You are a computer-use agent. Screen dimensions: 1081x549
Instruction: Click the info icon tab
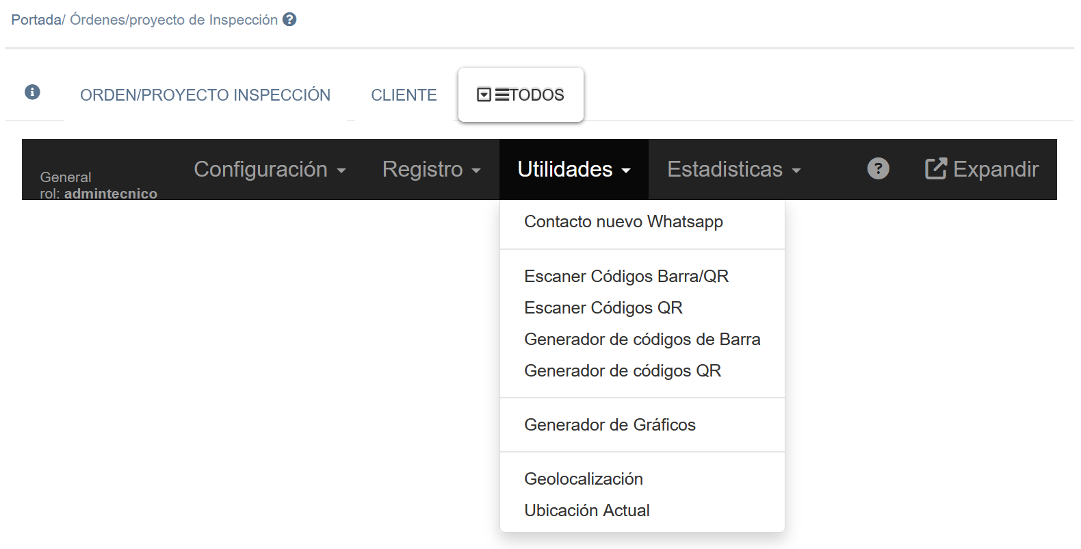click(32, 92)
